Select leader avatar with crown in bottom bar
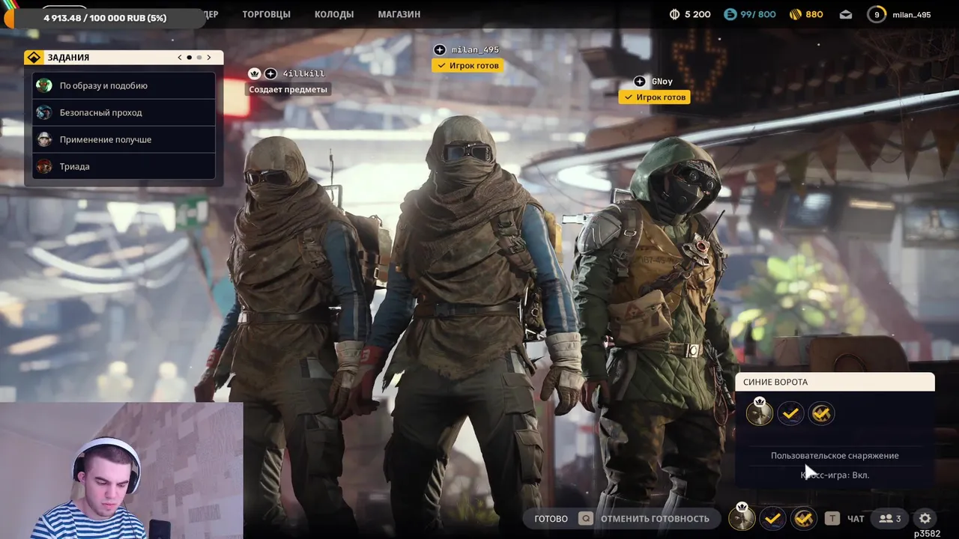This screenshot has width=959, height=539. [x=742, y=517]
